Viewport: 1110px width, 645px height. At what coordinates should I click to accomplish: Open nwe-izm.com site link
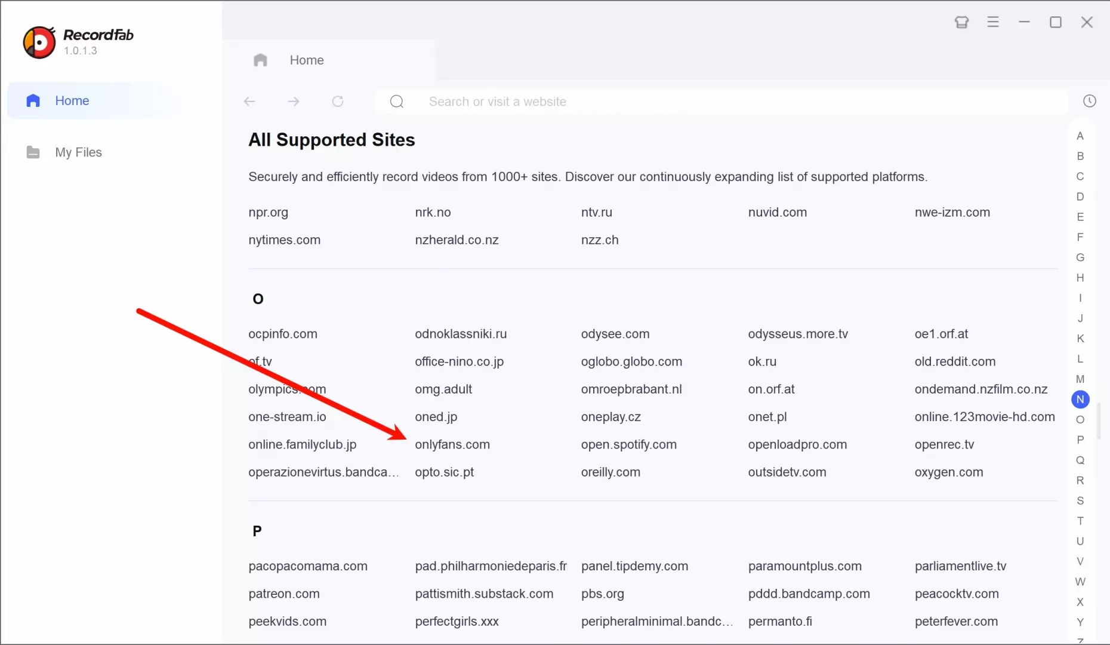(952, 213)
